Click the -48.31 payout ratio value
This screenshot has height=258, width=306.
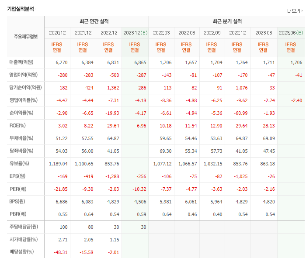click(x=61, y=253)
